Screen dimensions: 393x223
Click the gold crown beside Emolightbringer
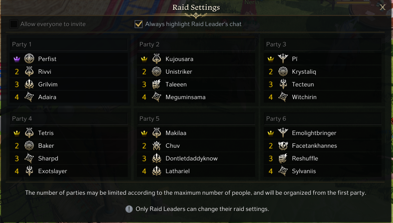(271, 133)
